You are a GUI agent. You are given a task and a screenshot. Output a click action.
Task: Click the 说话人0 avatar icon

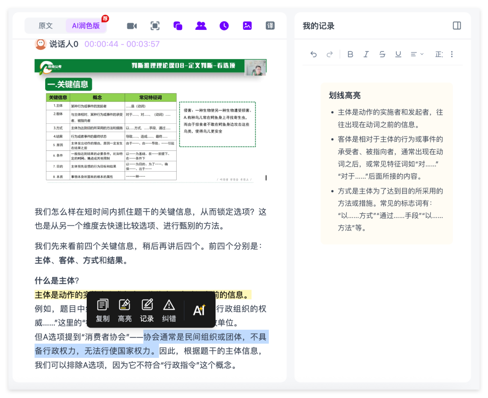(41, 44)
